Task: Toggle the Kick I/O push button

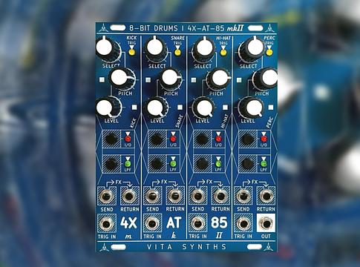Action: (111, 139)
